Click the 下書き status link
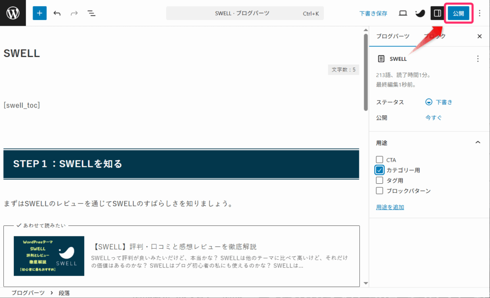This screenshot has height=298, width=490. 444,102
